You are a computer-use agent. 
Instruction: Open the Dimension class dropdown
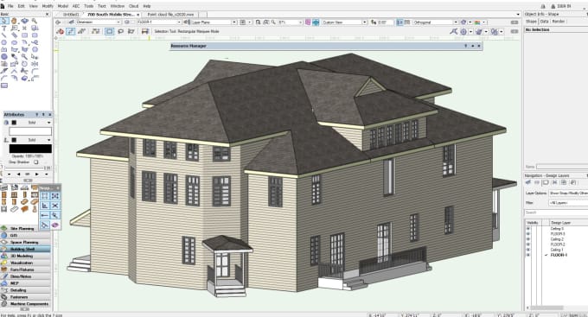pos(99,22)
